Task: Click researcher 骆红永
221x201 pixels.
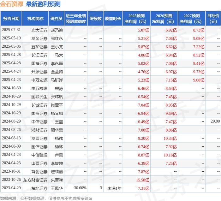Action: (57, 38)
